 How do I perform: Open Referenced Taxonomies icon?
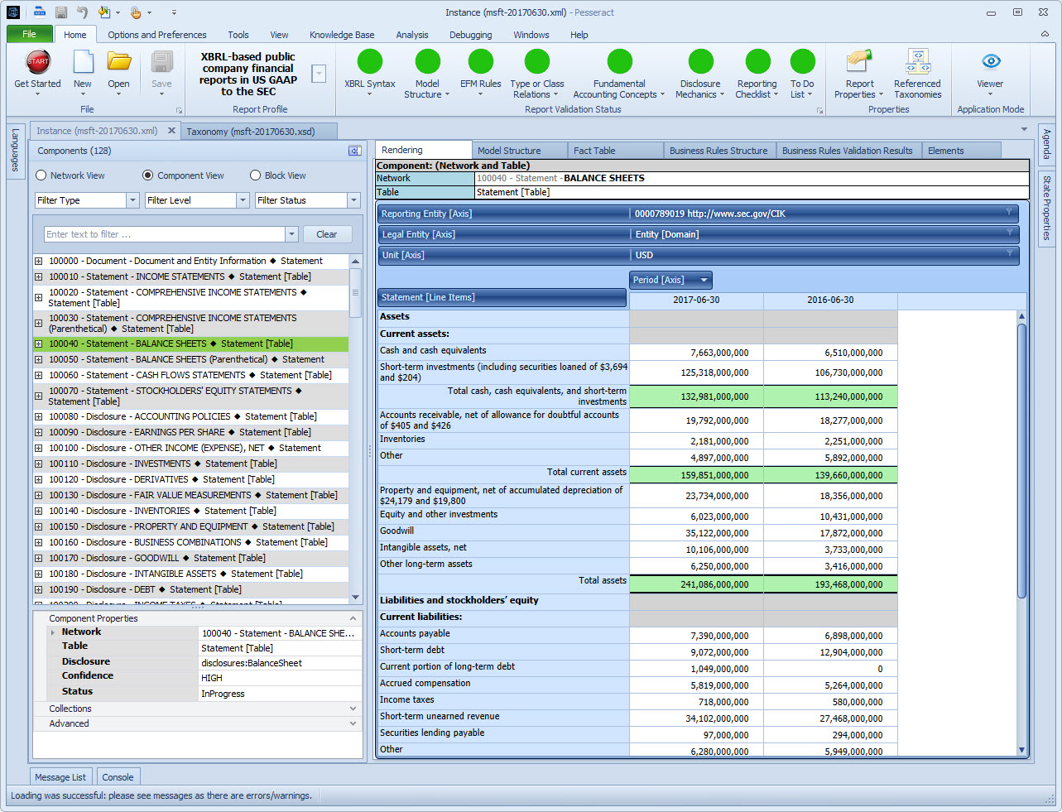coord(918,62)
